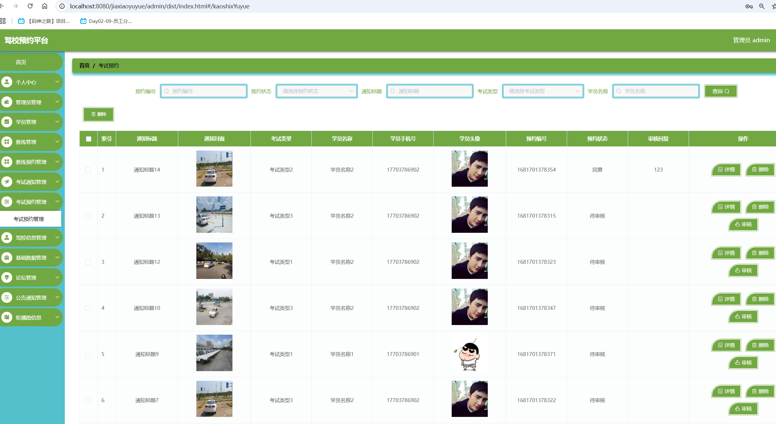Click the 预约编号 input field

coord(204,91)
